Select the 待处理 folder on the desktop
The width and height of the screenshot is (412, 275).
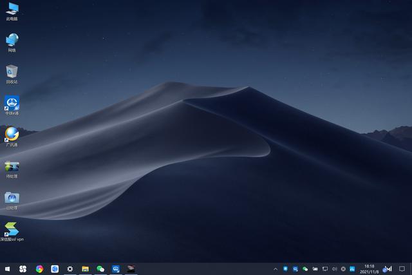(12, 169)
